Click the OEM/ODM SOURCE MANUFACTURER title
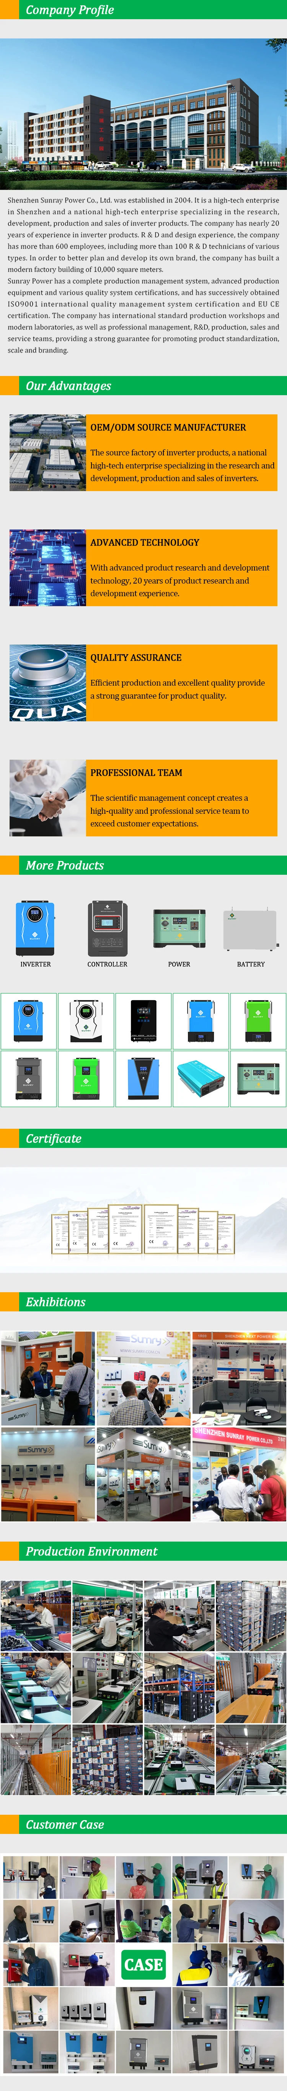The image size is (287, 2091). (168, 427)
